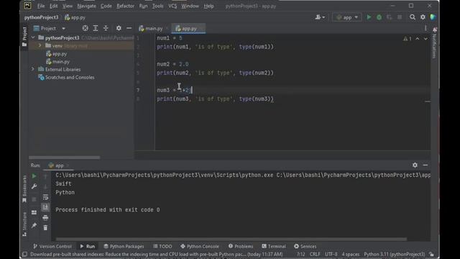Go to previous highlighted error arrow
The width and height of the screenshot is (460, 259).
pos(418,38)
